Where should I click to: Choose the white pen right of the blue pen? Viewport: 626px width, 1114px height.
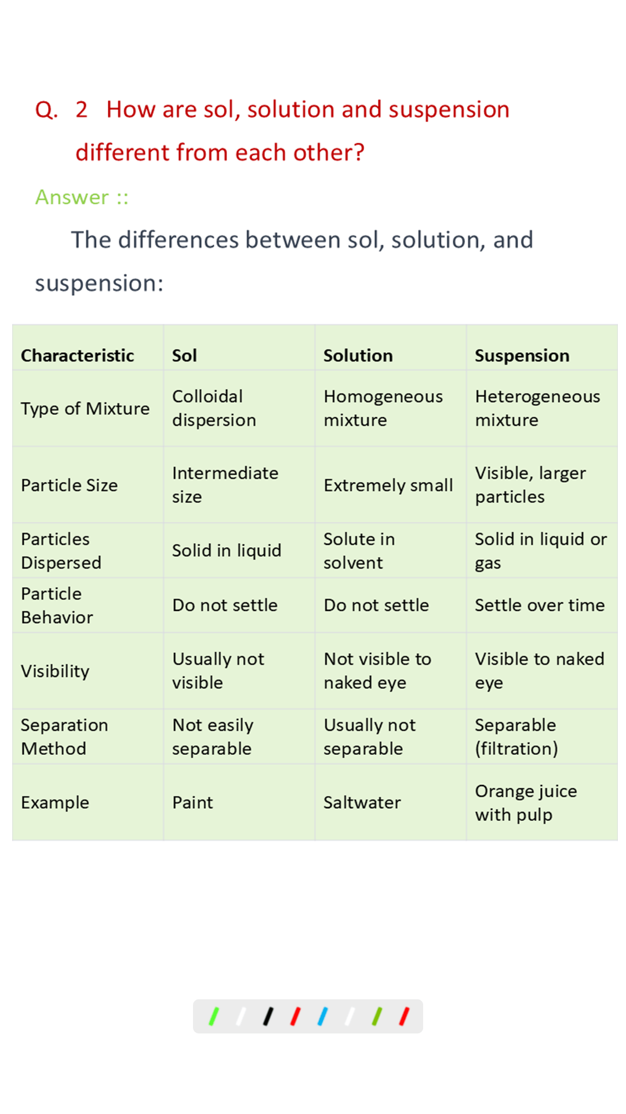pyautogui.click(x=350, y=1016)
